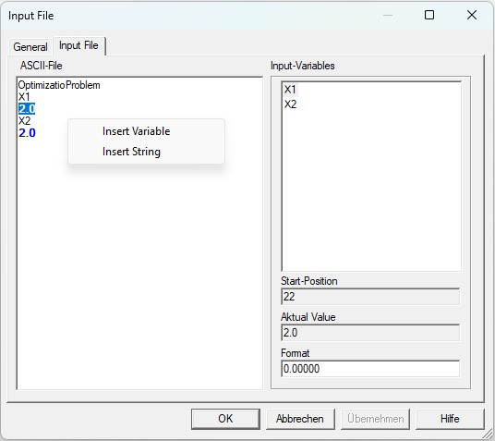Select X1 in Input-Variables list

point(290,90)
